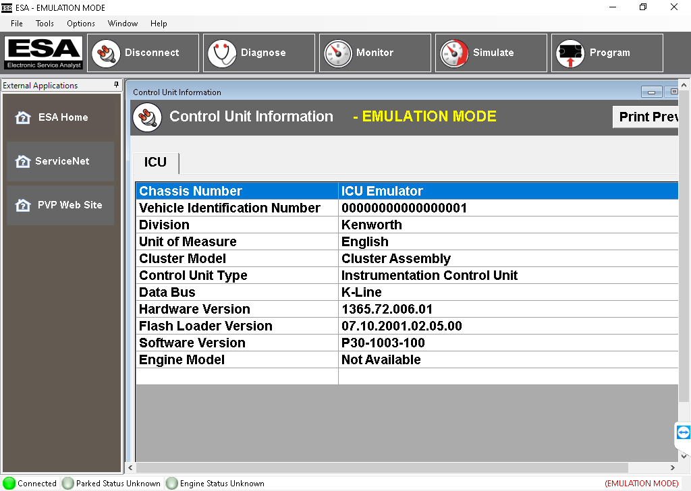The height and width of the screenshot is (491, 691).
Task: Open ServiceNet from External Applications panel
Action: (x=59, y=161)
